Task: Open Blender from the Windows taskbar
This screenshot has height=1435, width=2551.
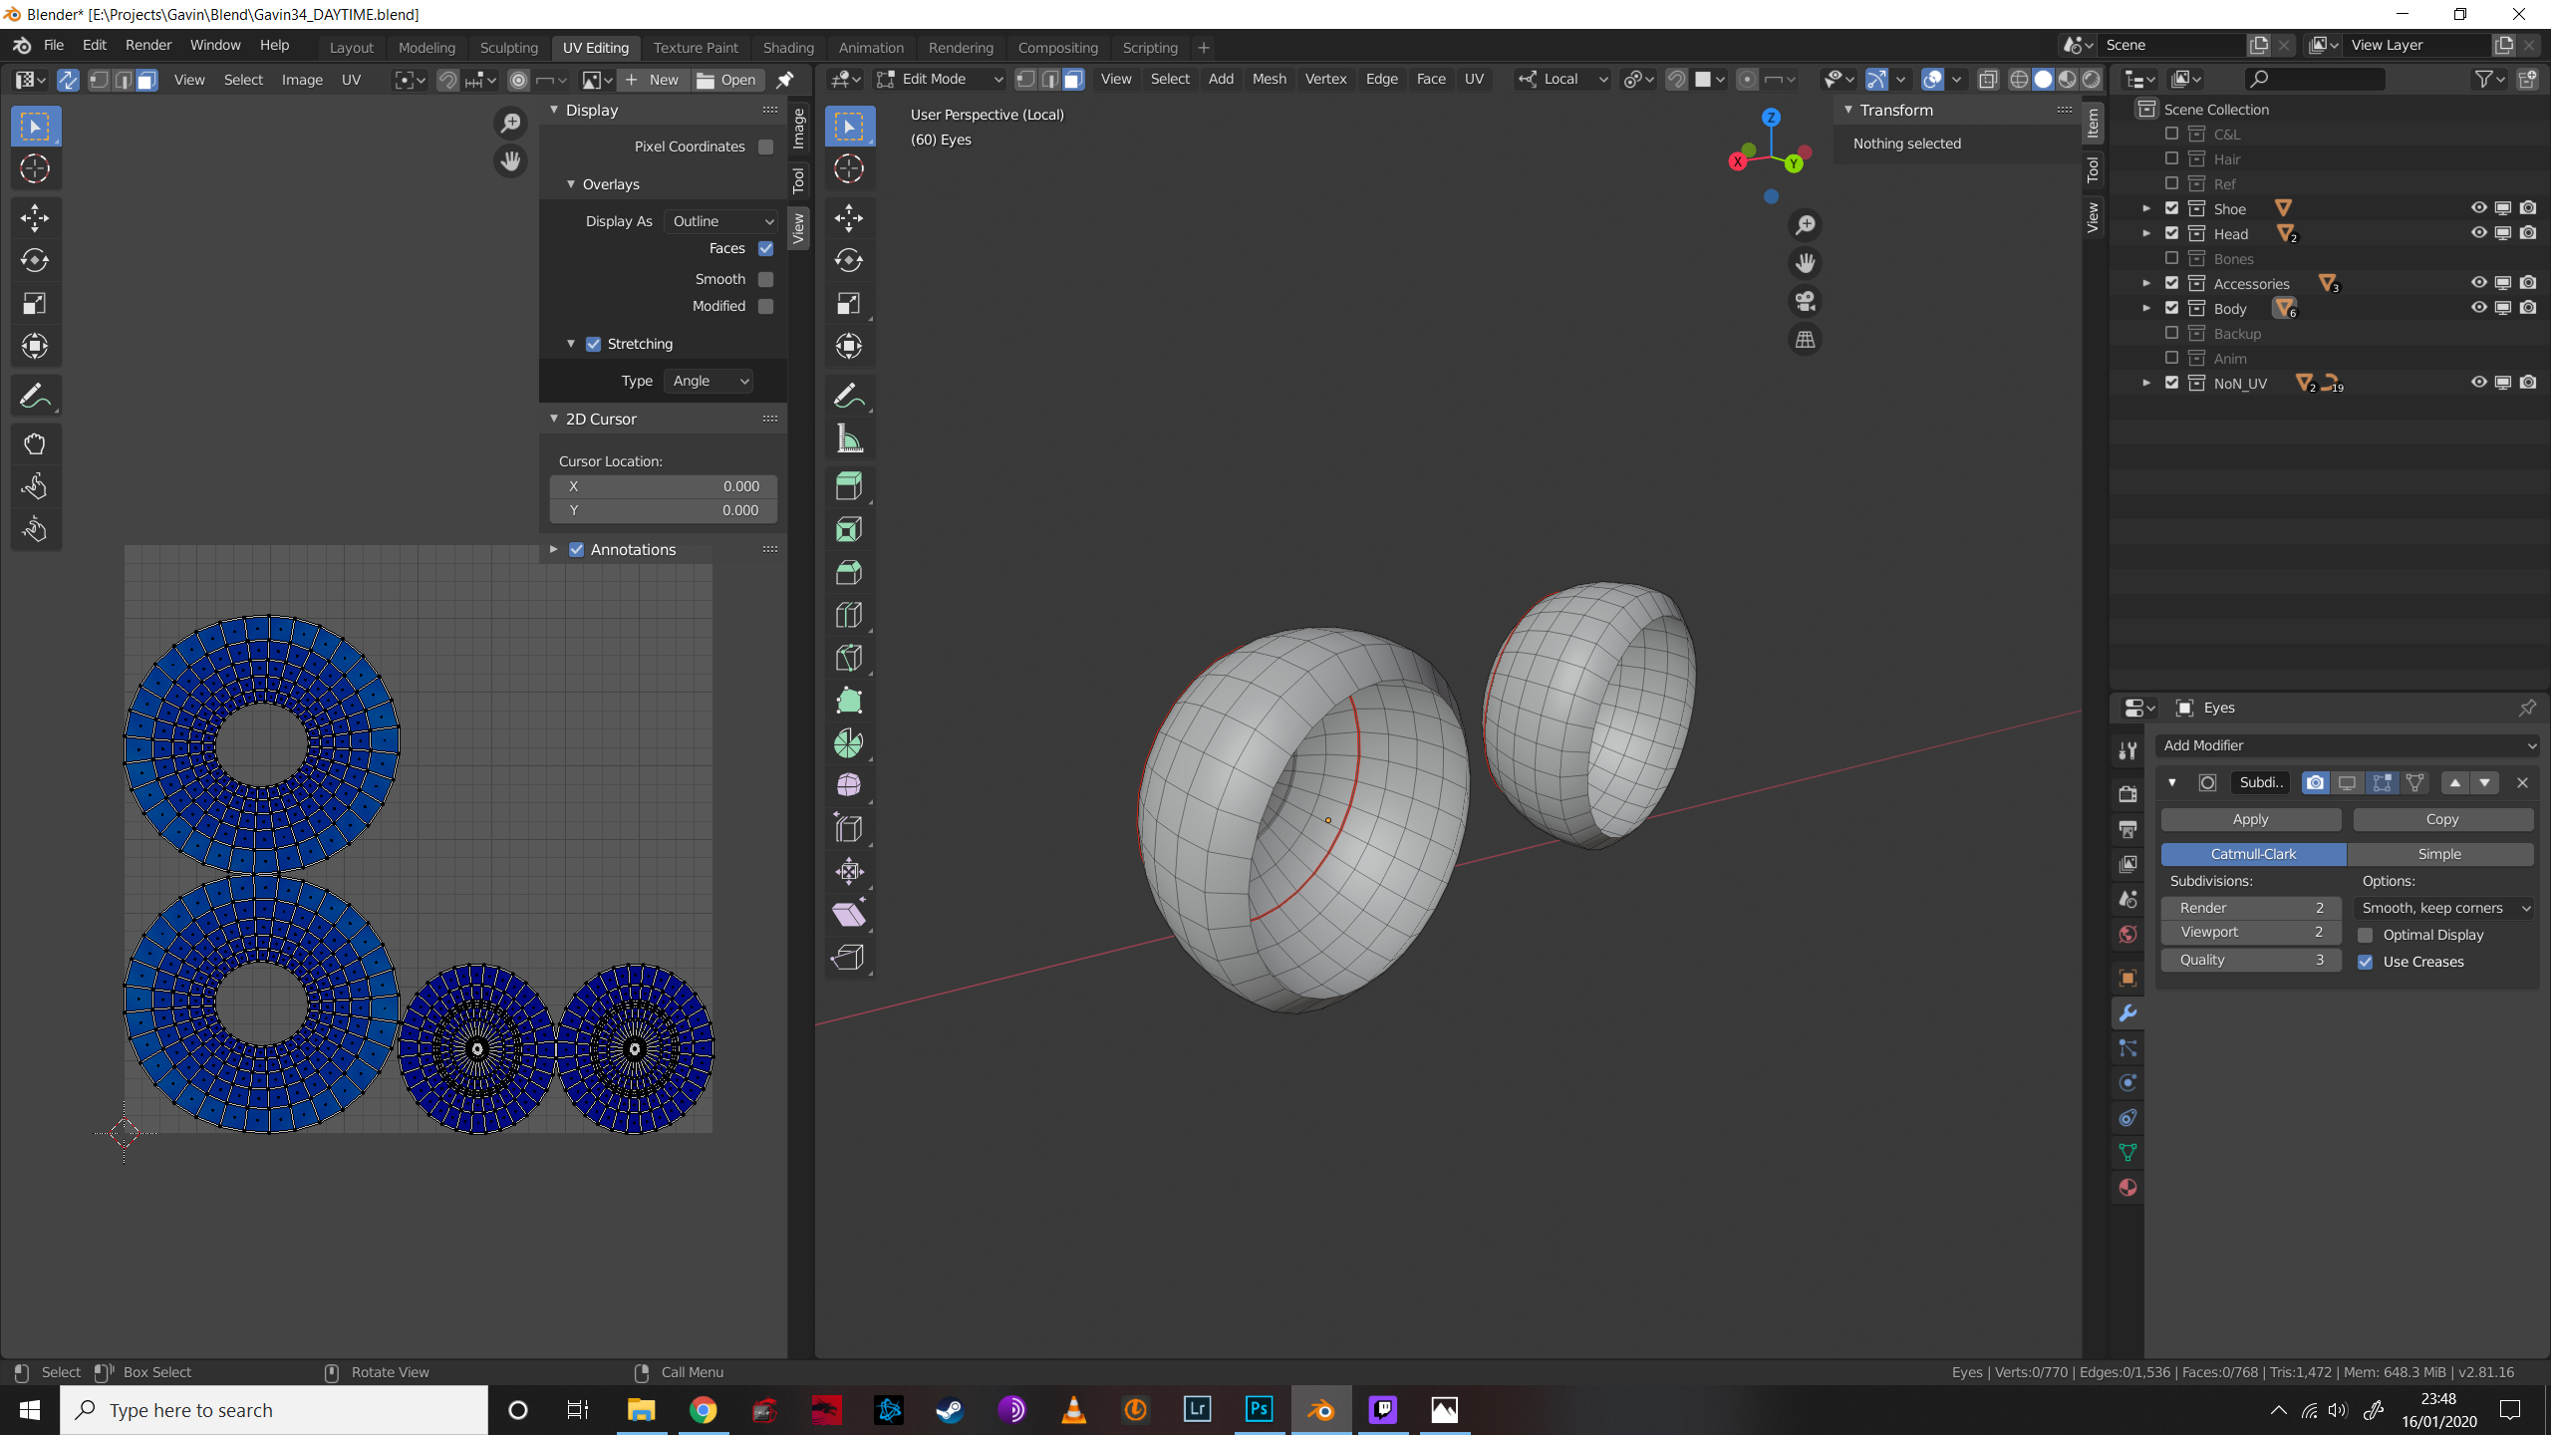Action: [1321, 1409]
